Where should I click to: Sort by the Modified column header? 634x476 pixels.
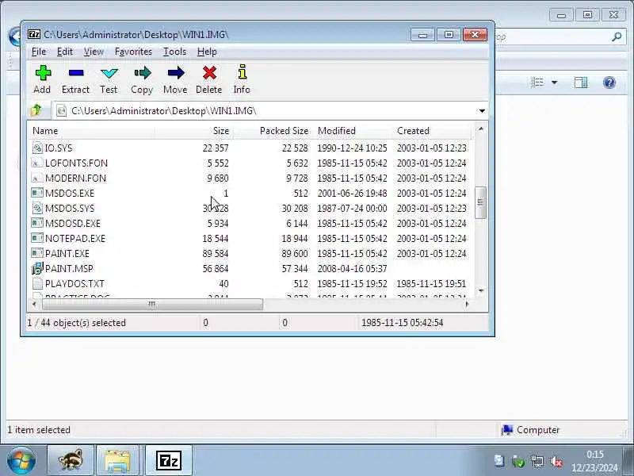[x=352, y=131]
